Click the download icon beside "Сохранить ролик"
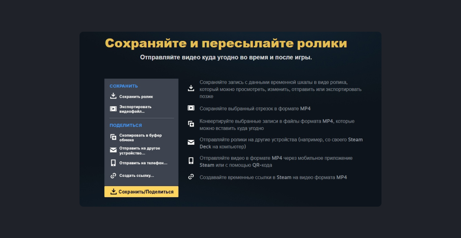 click(113, 96)
